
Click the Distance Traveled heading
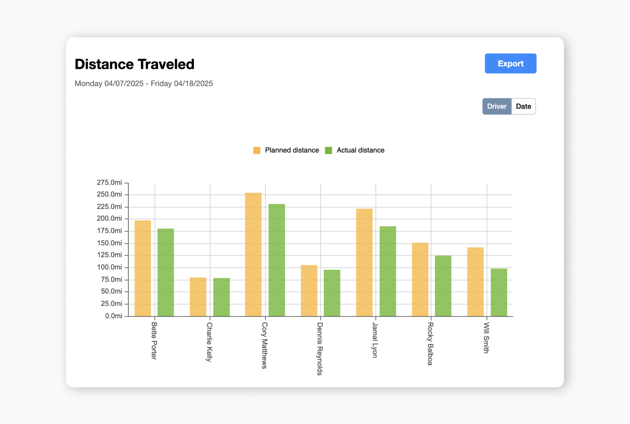point(134,64)
